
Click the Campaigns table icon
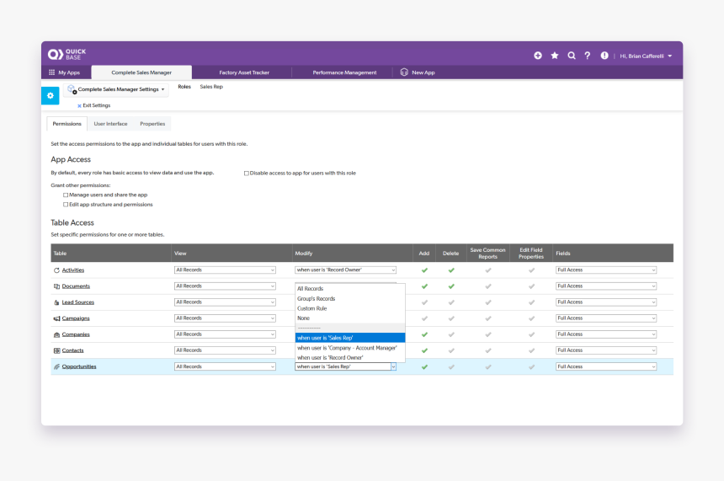click(x=56, y=318)
